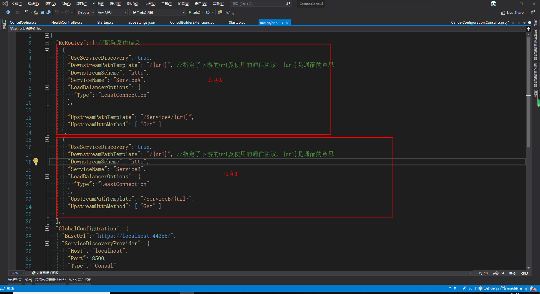This screenshot has width=540, height=294.
Task: Click the search magnifier icon
Action: (288, 4)
